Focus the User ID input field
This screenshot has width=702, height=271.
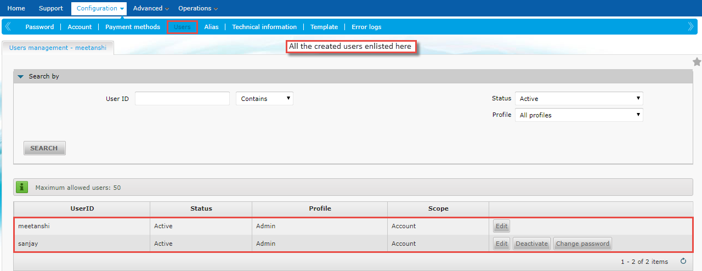pos(182,99)
